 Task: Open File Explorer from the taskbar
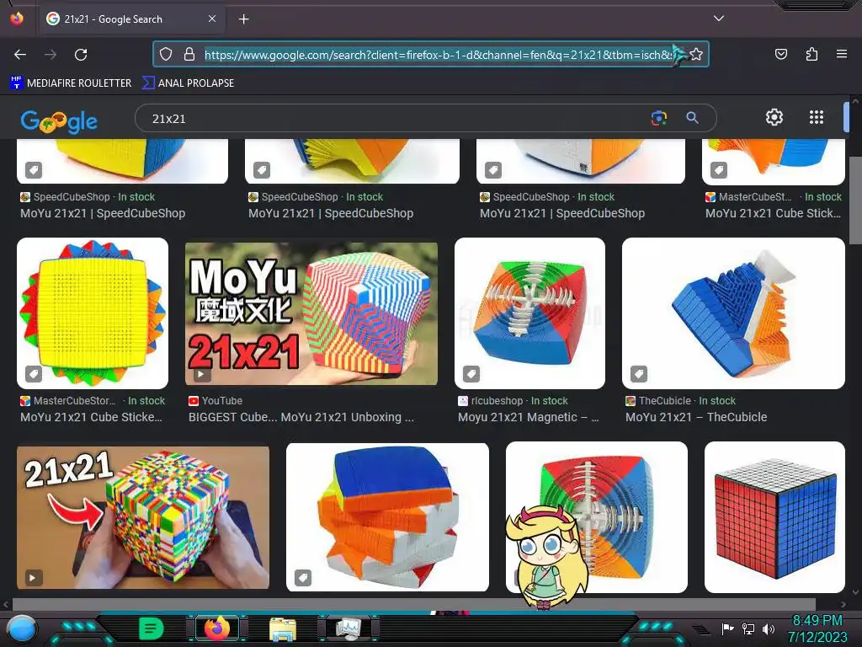tap(283, 628)
